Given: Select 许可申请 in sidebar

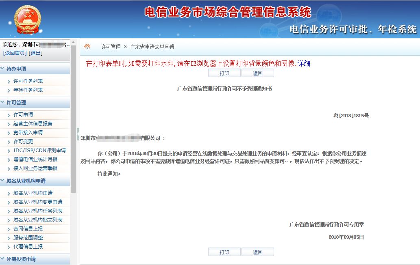Looking at the screenshot, I should coord(23,115).
